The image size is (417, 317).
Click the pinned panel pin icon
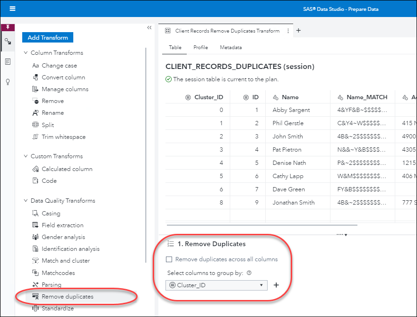(x=8, y=27)
